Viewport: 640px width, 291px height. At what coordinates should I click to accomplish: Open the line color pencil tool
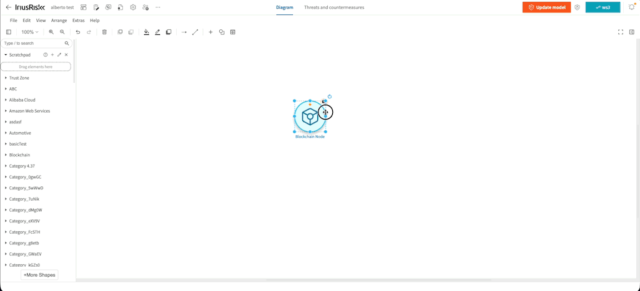[157, 32]
